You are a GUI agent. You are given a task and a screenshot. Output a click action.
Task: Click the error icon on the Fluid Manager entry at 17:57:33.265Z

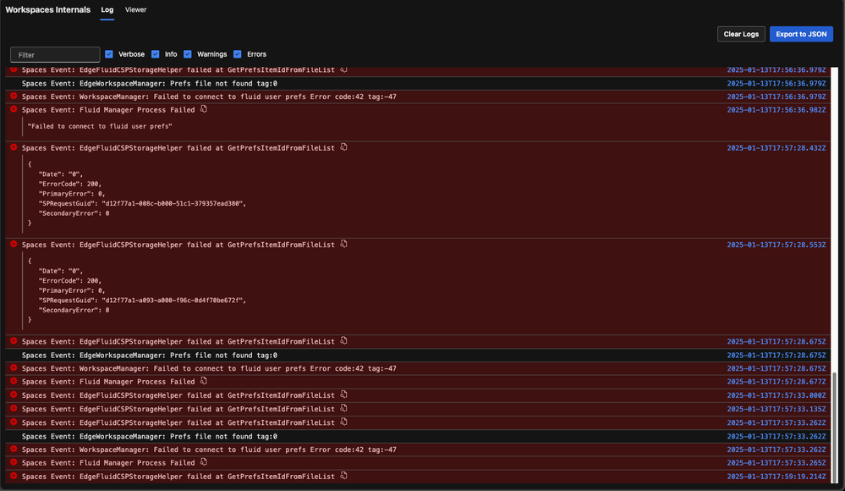(14, 462)
